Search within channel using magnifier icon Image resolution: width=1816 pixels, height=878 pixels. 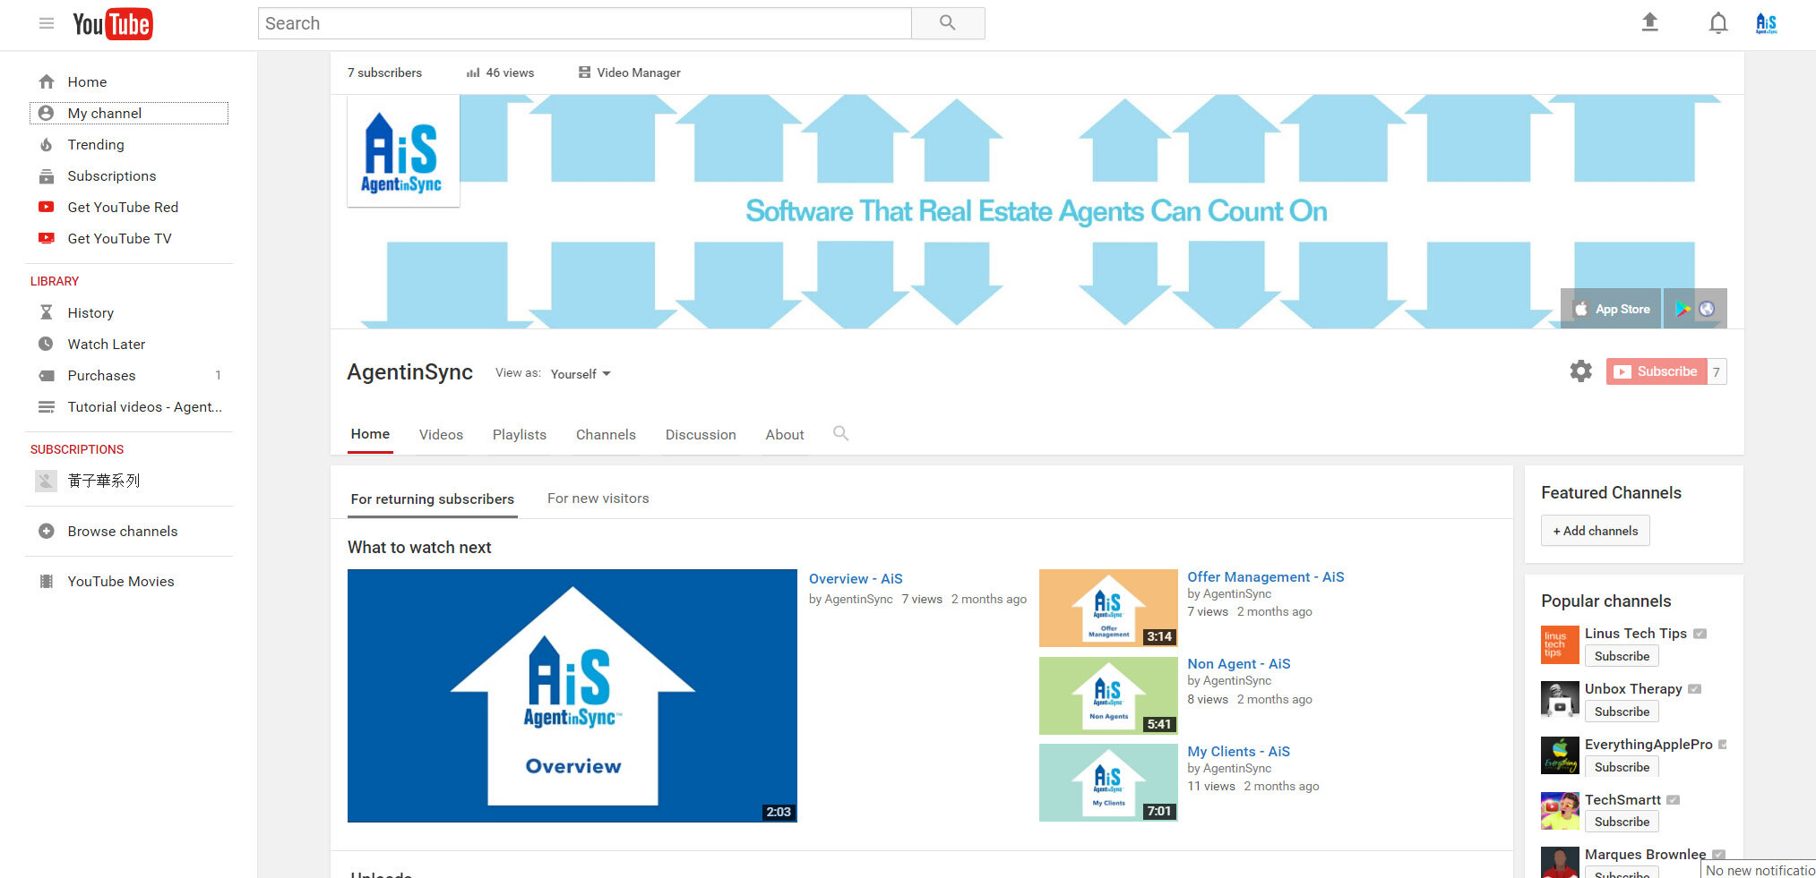click(840, 433)
